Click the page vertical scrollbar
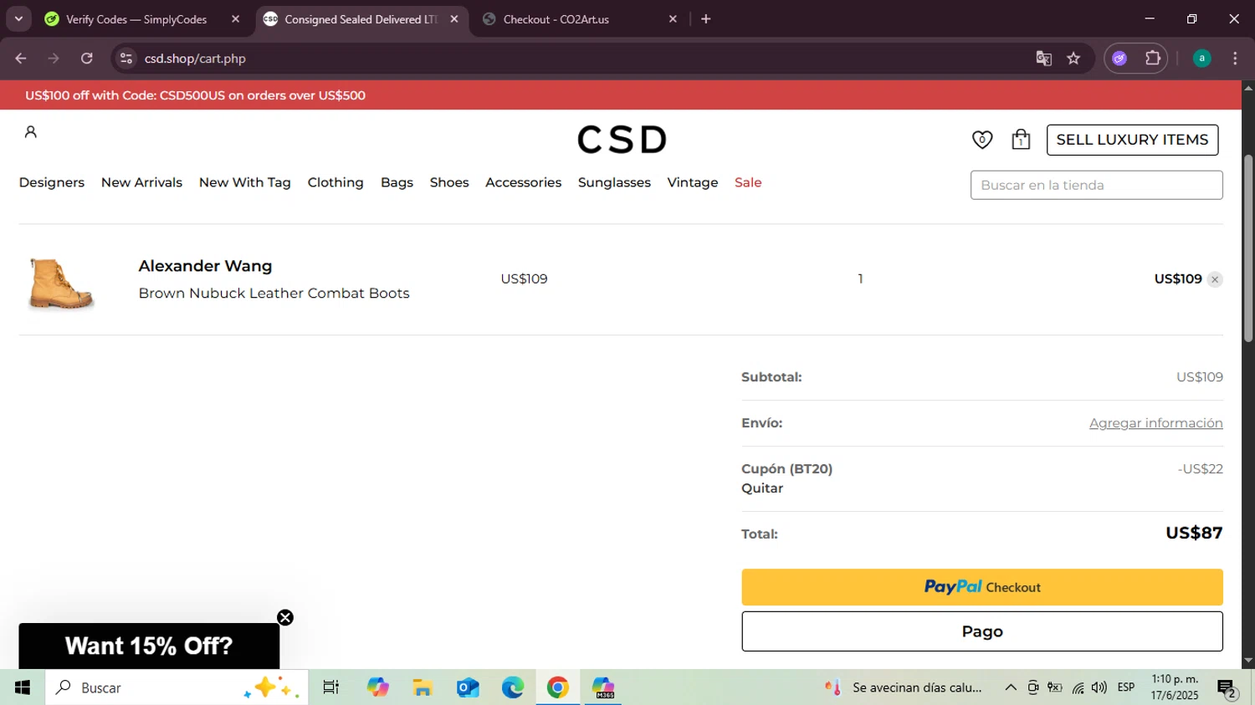 (x=1248, y=248)
